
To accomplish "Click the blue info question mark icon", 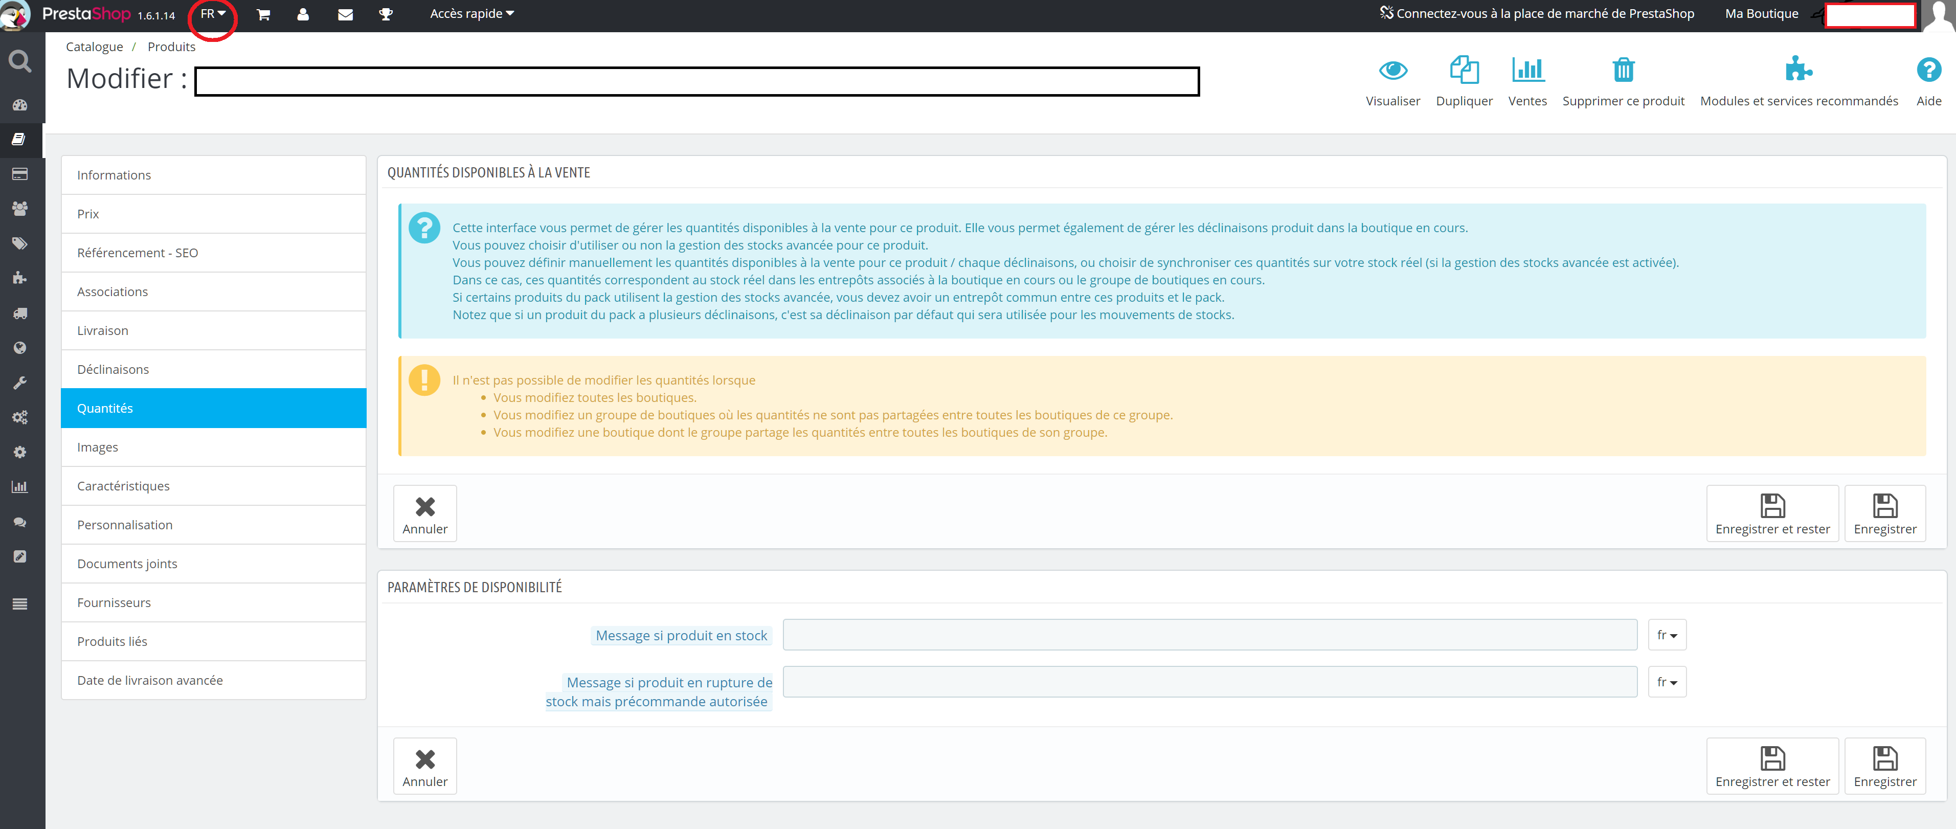I will point(424,228).
